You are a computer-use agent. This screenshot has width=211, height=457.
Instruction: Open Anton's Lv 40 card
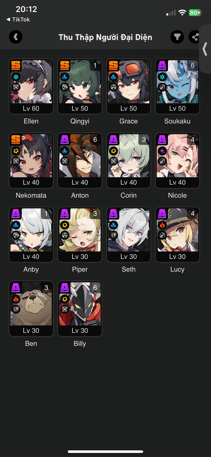pos(80,160)
